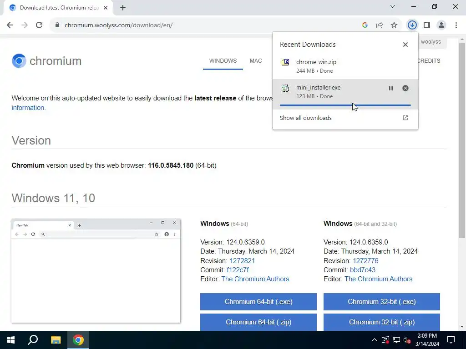Close the Download latest Chromium tab

coord(106,8)
